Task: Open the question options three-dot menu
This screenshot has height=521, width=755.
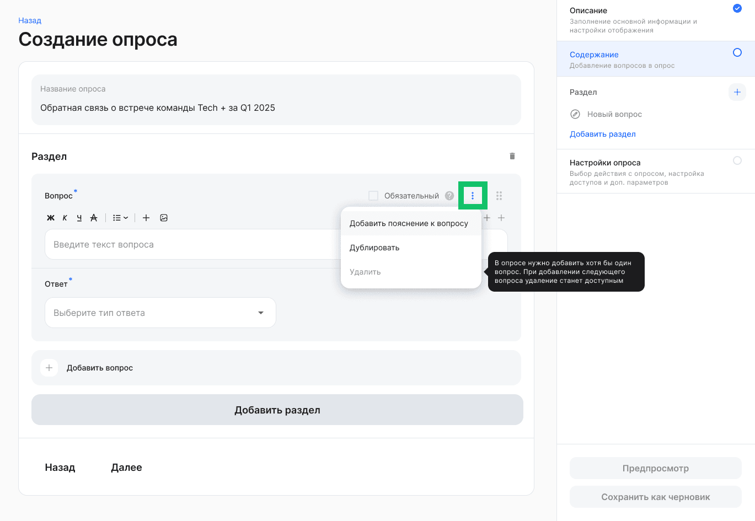Action: point(473,195)
